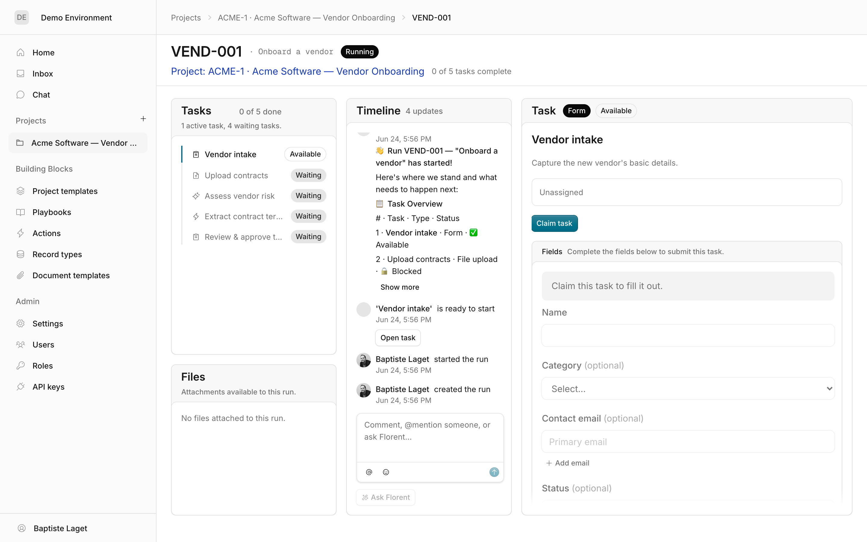The width and height of the screenshot is (867, 542).
Task: Click the Extract contract terms bolt icon
Action: pos(196,216)
